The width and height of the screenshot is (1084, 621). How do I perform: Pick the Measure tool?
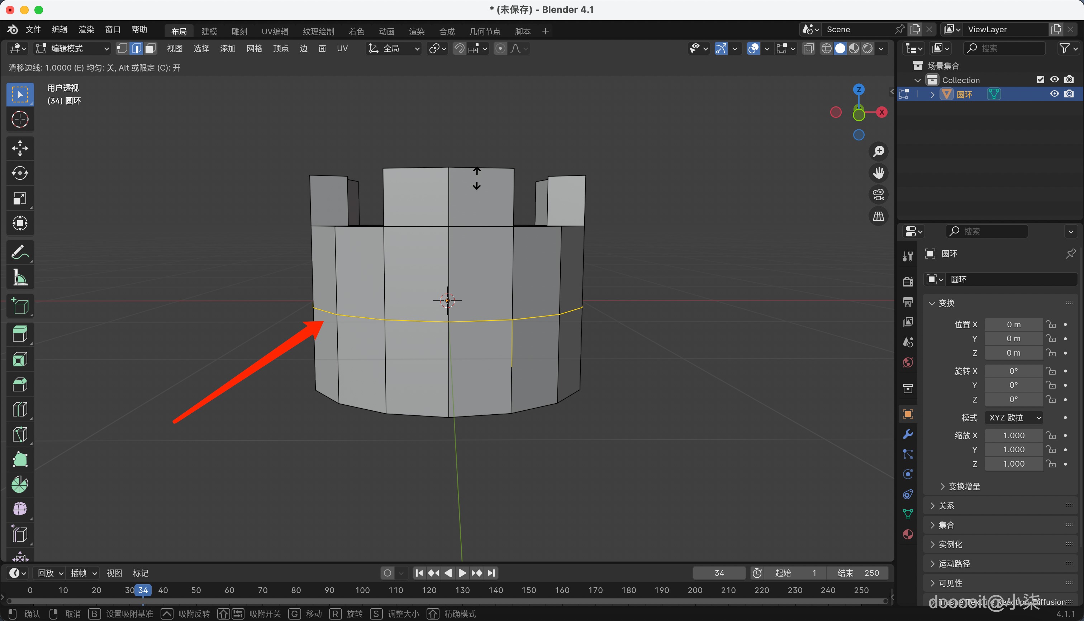(20, 277)
